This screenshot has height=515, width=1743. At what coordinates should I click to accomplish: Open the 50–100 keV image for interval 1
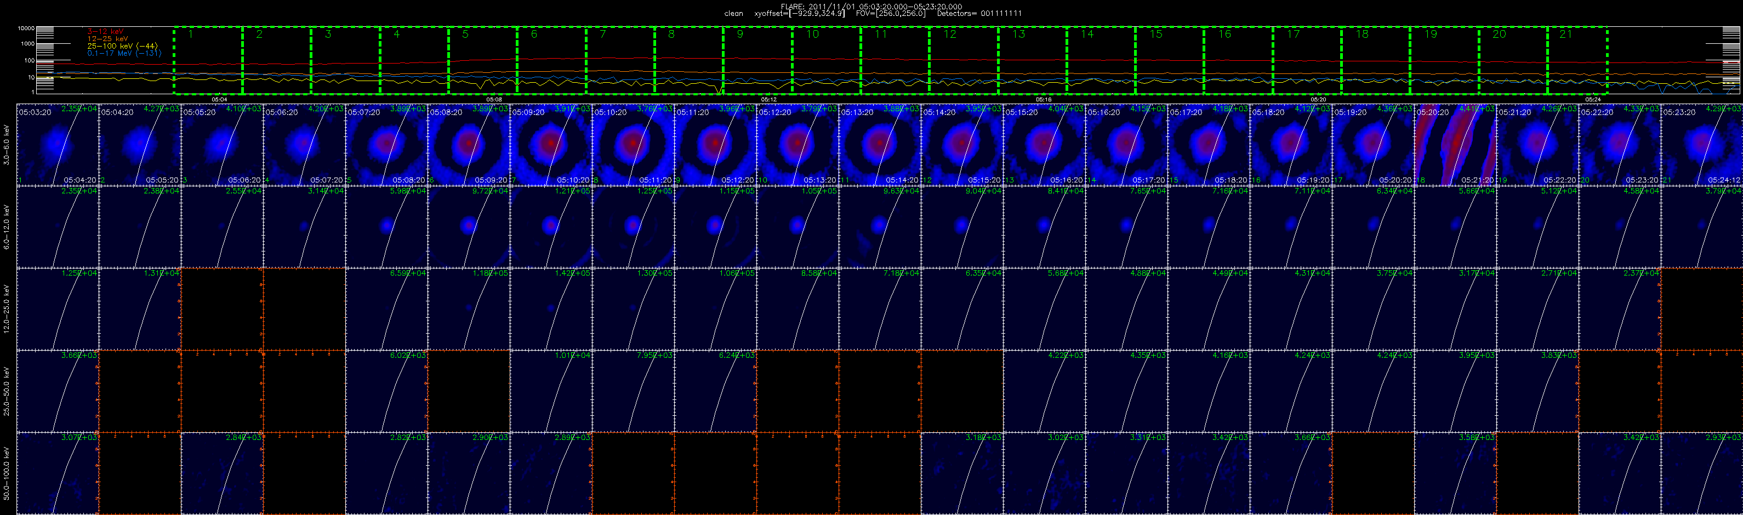58,473
